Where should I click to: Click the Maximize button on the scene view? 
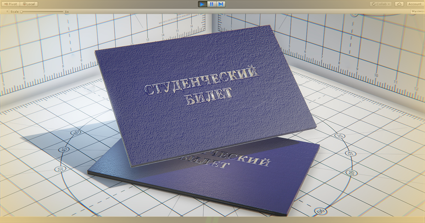coord(417,12)
